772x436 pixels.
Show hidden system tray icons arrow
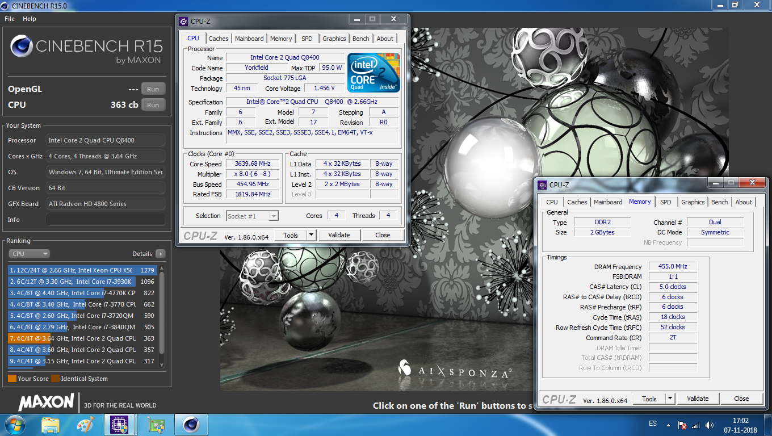click(x=669, y=424)
